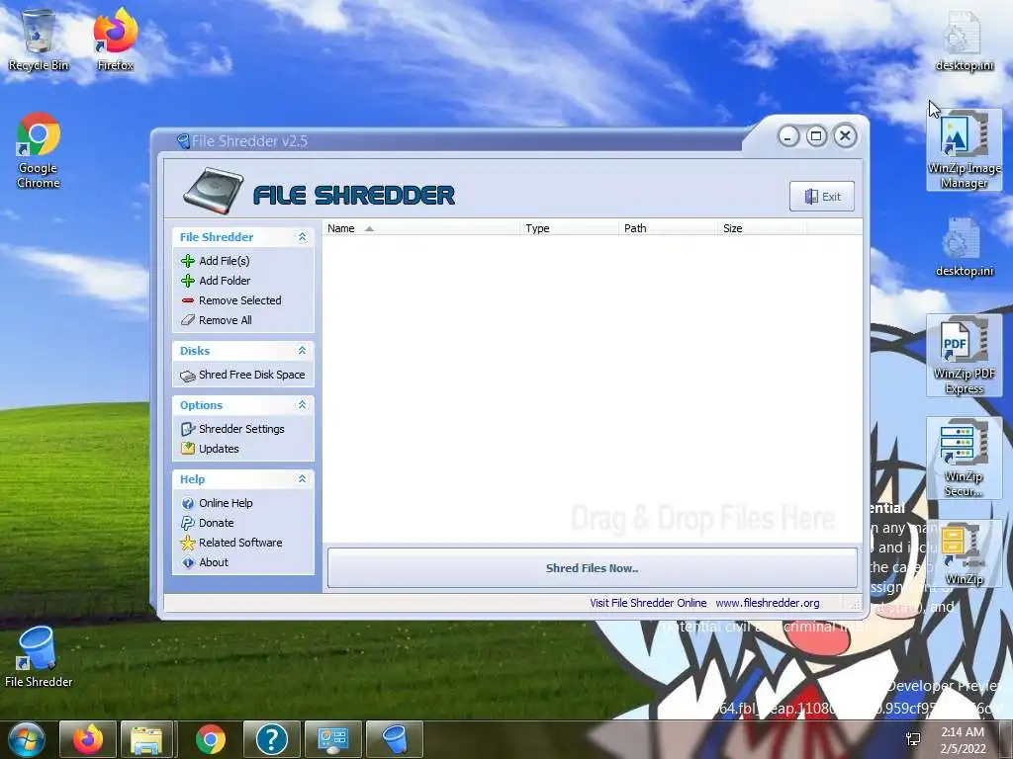Sort the list by Path column
The height and width of the screenshot is (759, 1013).
pyautogui.click(x=668, y=228)
